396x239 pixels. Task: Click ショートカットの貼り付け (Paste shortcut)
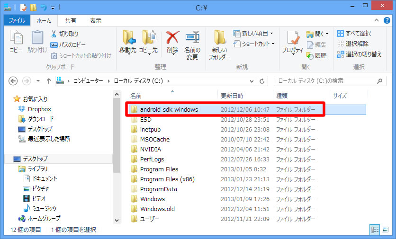[x=81, y=55]
